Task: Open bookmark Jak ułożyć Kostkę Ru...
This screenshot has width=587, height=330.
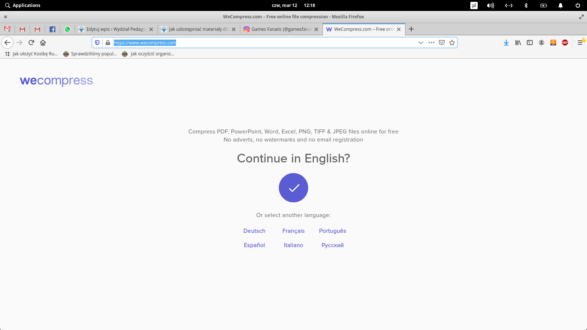Action: pos(31,54)
